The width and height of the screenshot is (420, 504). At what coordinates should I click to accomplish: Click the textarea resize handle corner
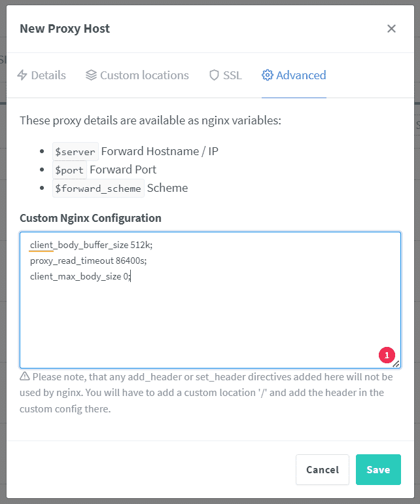point(396,363)
